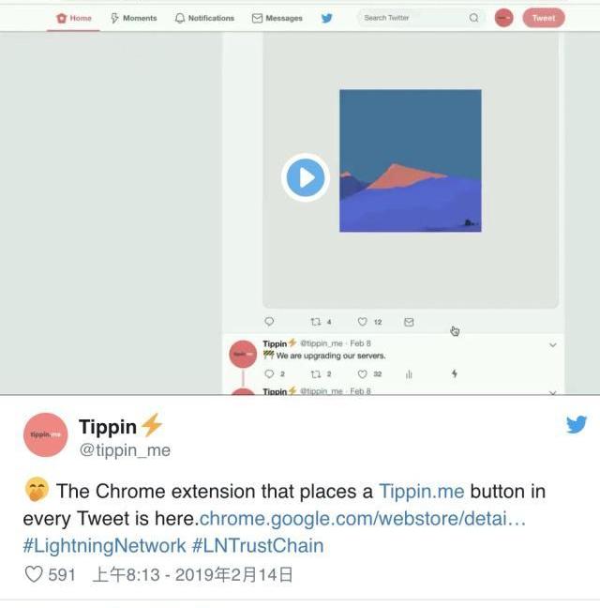Click the search magnifier icon
This screenshot has width=600, height=608.
click(x=473, y=18)
